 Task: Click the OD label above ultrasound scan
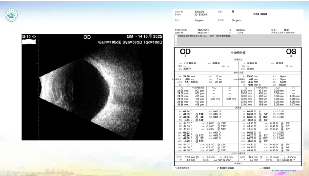point(87,37)
